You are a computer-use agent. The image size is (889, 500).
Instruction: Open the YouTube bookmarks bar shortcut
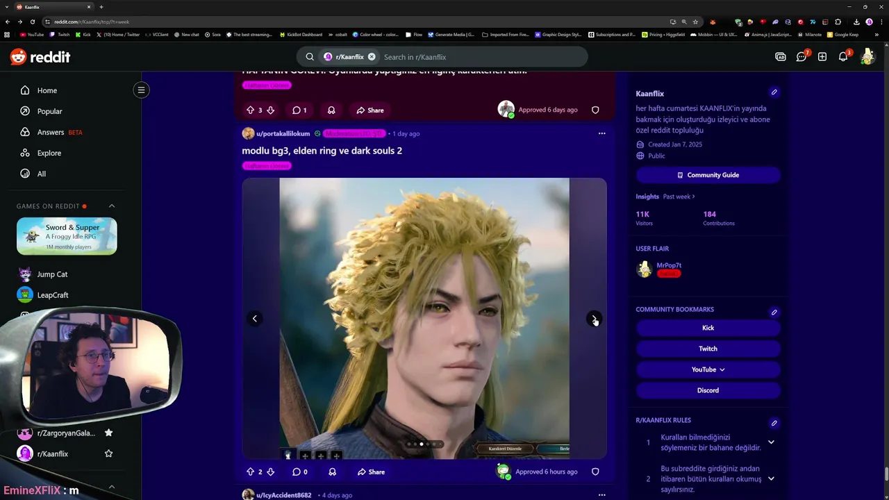tap(32, 34)
